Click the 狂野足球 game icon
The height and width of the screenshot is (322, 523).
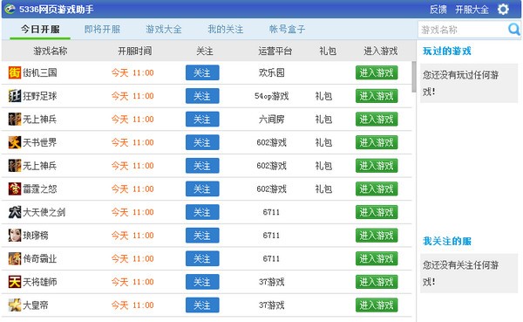15,96
